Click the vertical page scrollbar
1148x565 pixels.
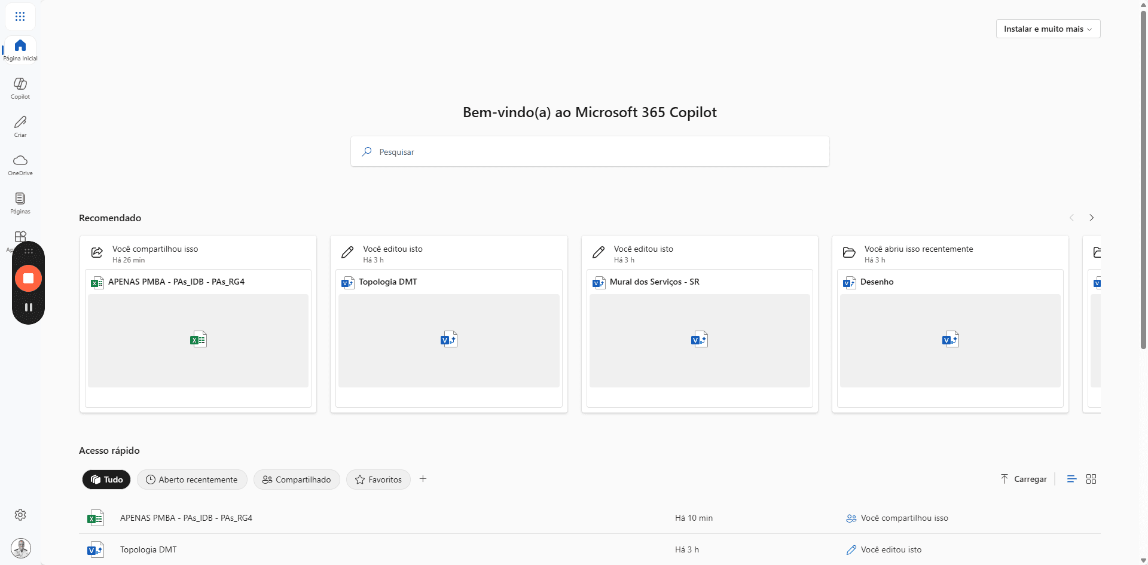click(1143, 179)
